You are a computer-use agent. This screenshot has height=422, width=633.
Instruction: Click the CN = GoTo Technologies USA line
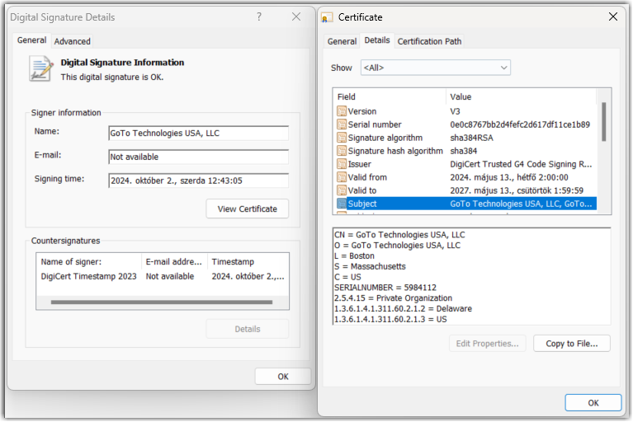(x=399, y=235)
